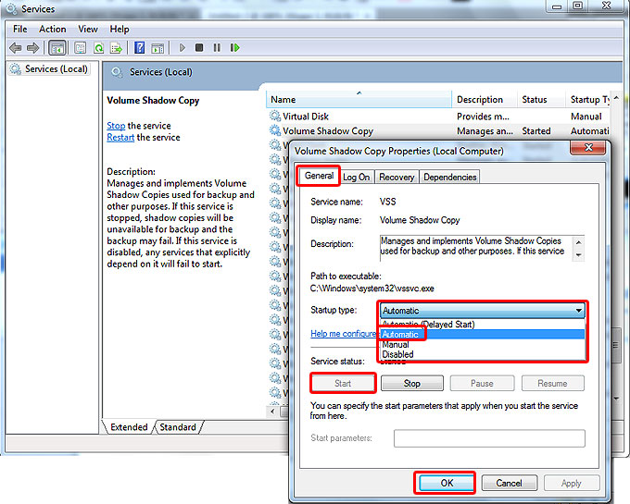Click the green Restart Service toolbar icon
630x504 pixels.
pyautogui.click(x=234, y=47)
